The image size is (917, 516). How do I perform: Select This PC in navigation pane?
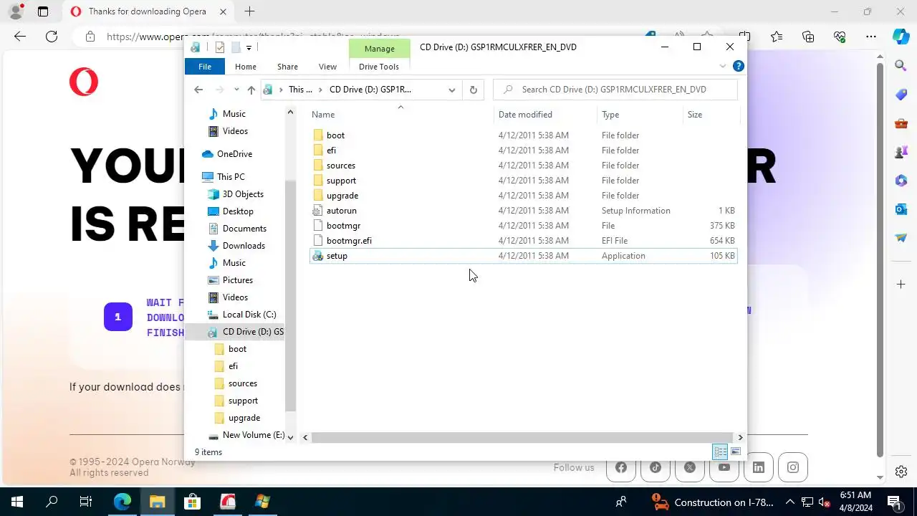pyautogui.click(x=231, y=177)
